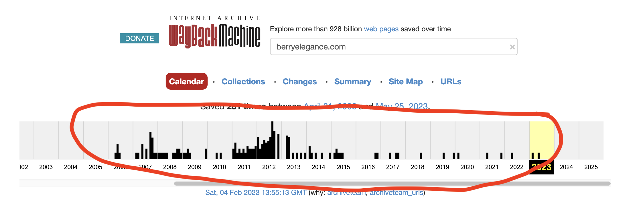The width and height of the screenshot is (624, 205).
Task: Select year 2015 on the timeline
Action: pos(343,167)
